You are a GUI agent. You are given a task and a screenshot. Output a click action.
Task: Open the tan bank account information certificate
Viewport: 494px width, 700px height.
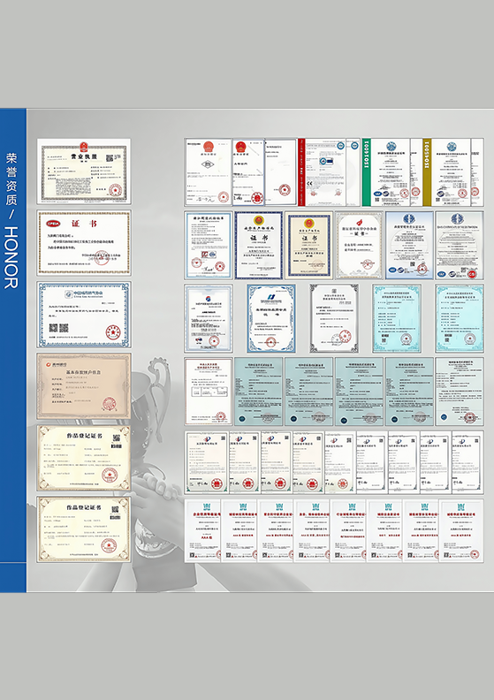pos(84,386)
